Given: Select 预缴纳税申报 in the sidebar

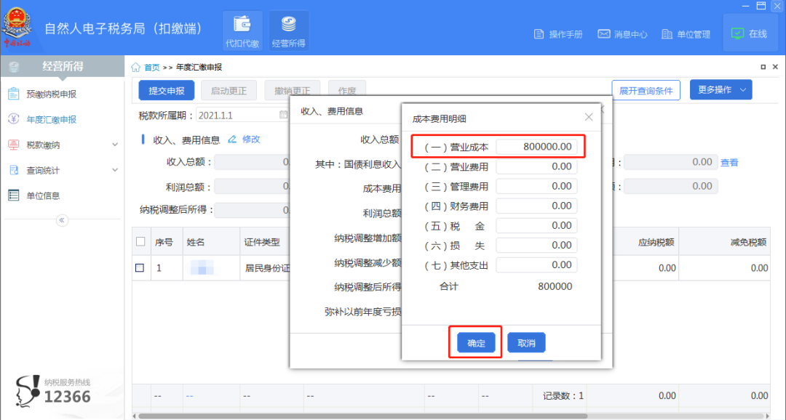Looking at the screenshot, I should (51, 94).
